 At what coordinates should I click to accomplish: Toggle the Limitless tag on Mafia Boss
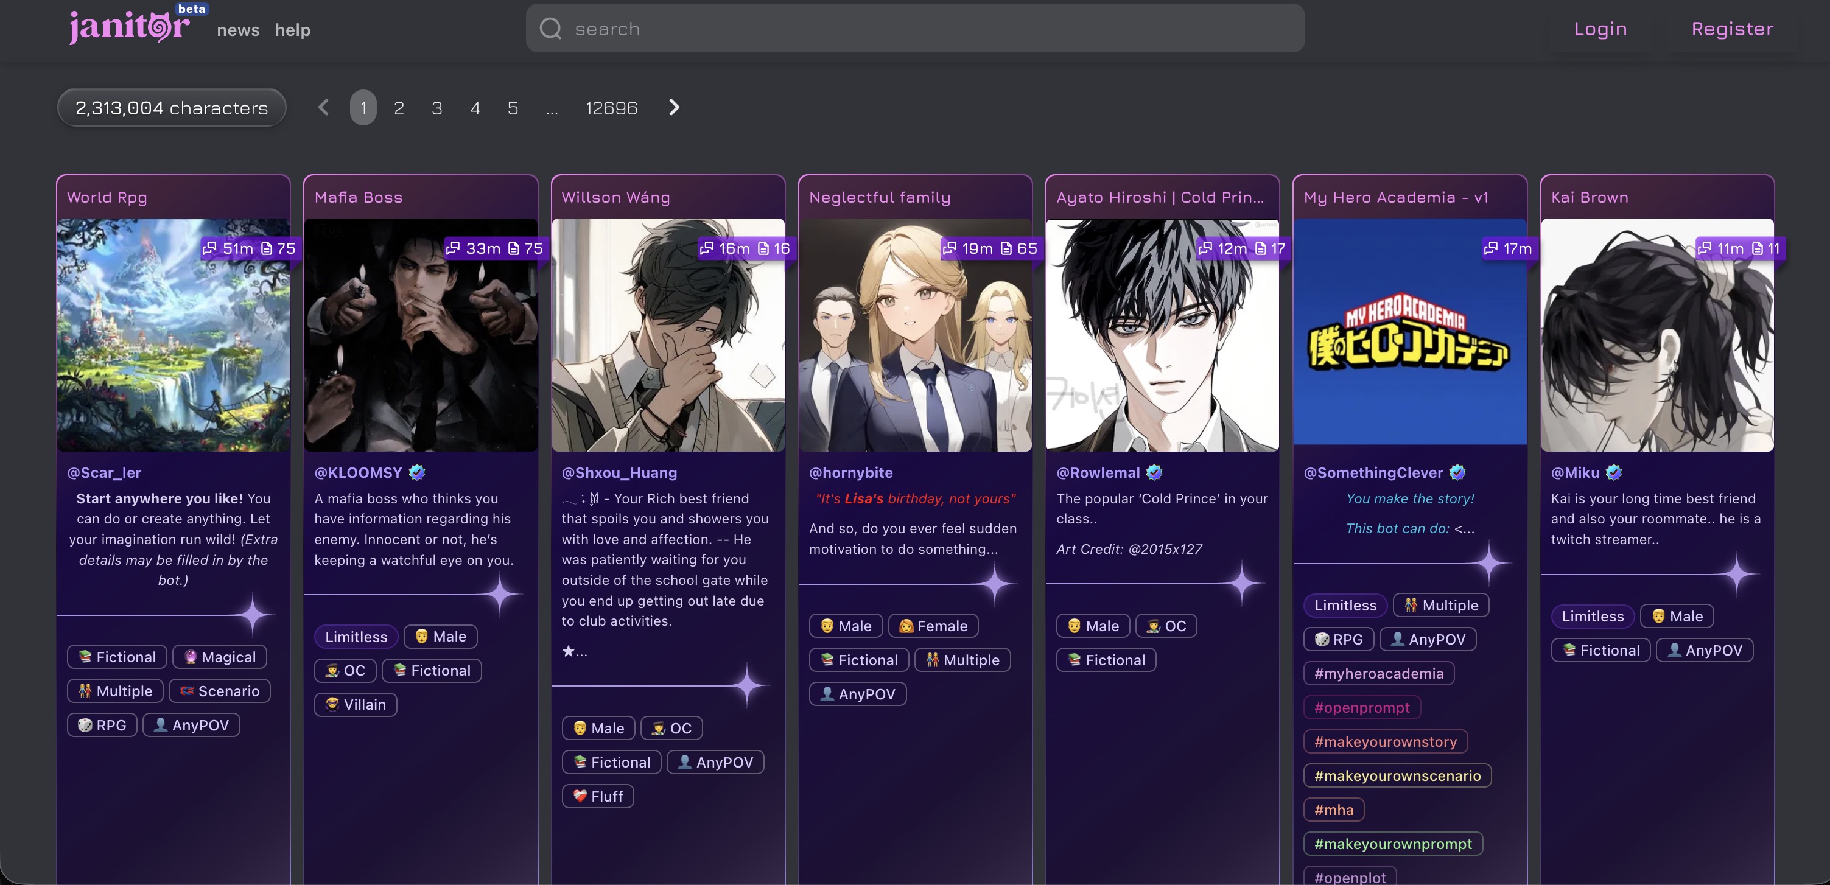point(356,637)
